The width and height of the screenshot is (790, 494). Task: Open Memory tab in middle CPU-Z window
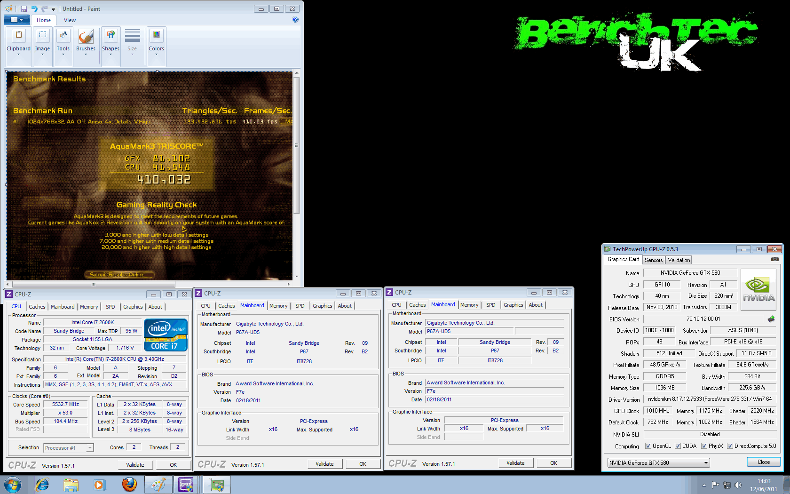pyautogui.click(x=278, y=306)
